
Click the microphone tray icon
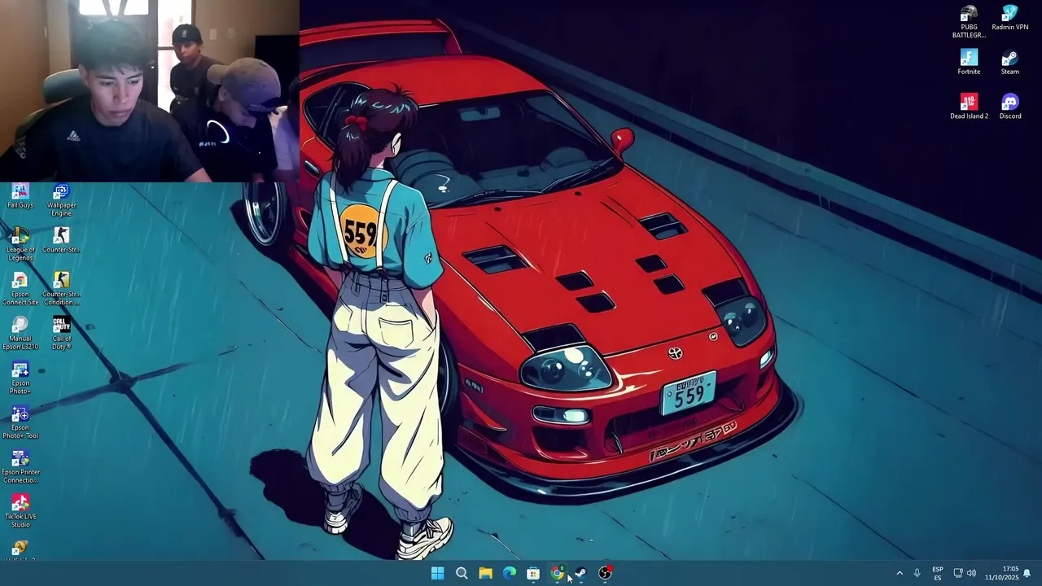click(917, 573)
